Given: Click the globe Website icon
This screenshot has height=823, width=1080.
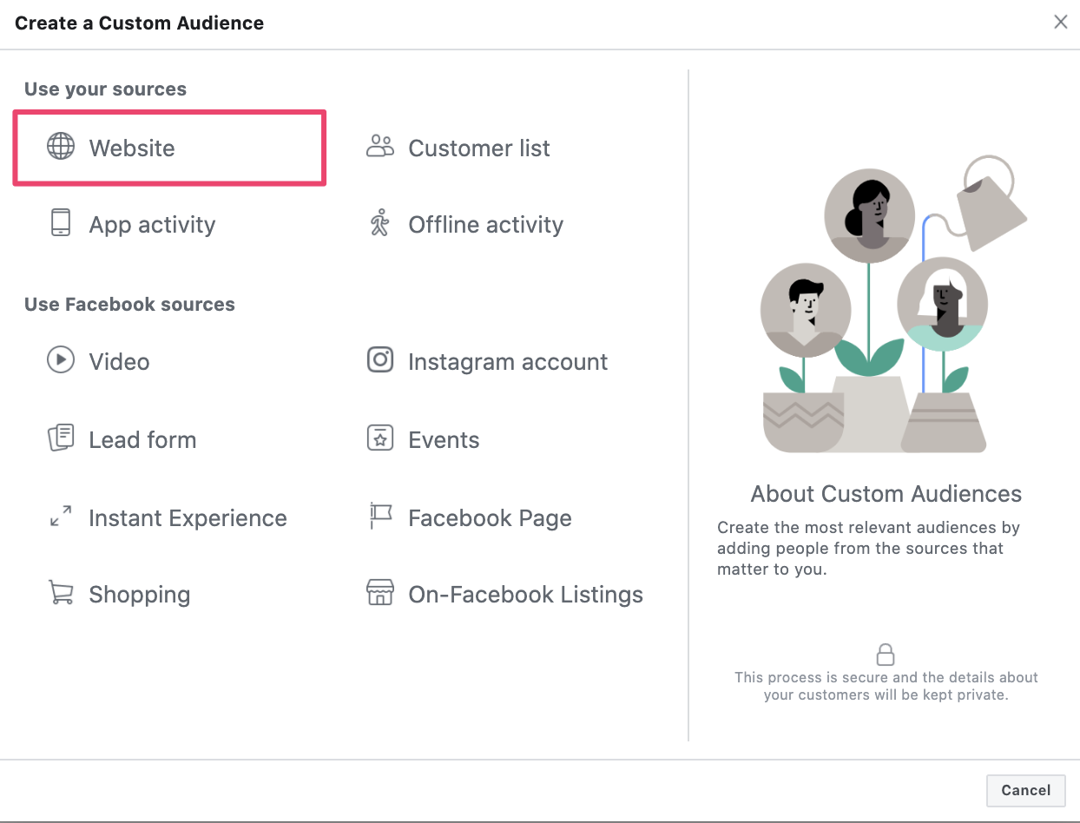Looking at the screenshot, I should pyautogui.click(x=60, y=148).
